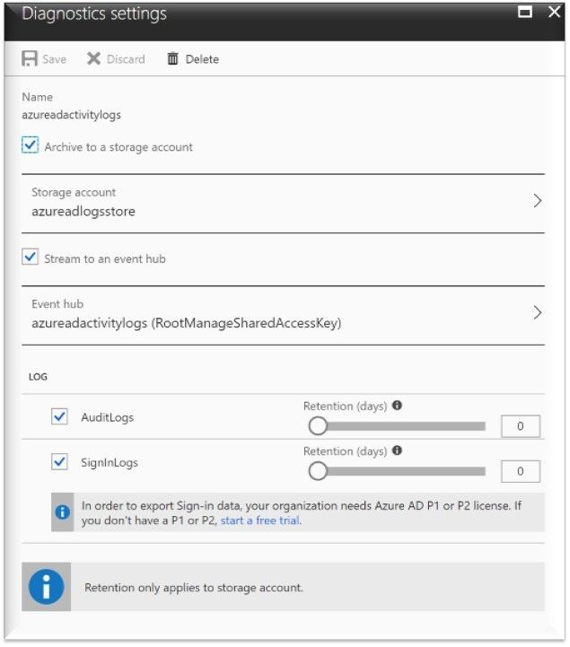
Task: Click info icon beside Sign-in license notice
Action: click(62, 512)
